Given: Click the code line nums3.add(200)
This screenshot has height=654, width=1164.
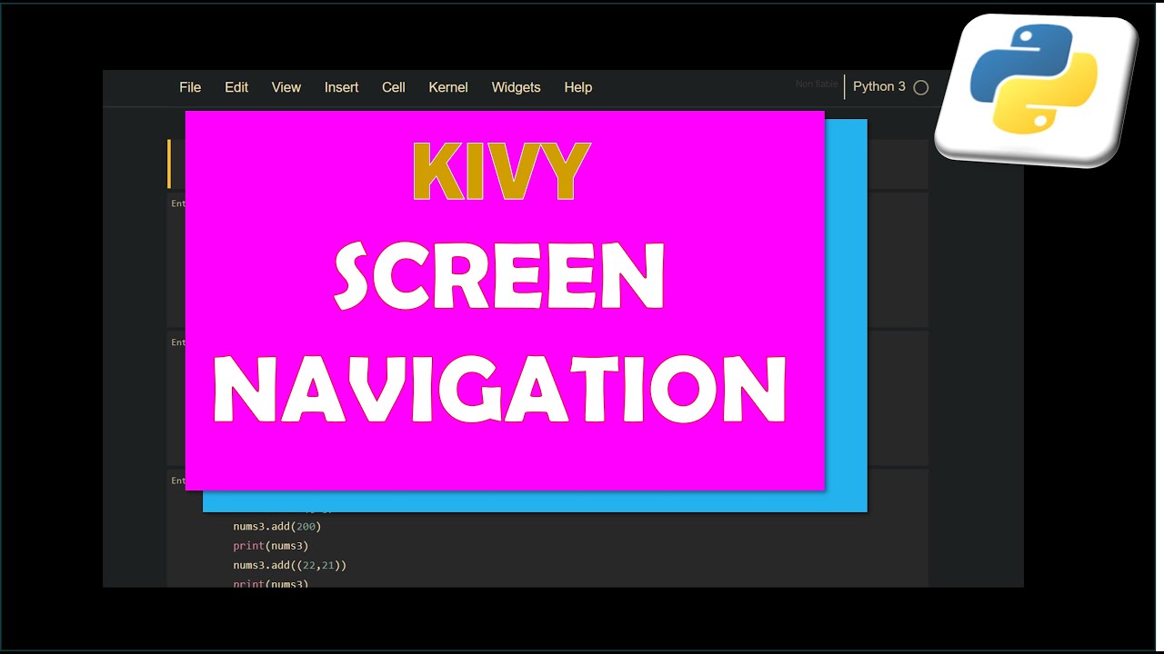Looking at the screenshot, I should tap(277, 526).
